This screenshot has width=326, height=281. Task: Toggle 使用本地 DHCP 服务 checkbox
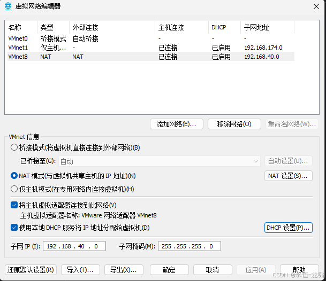pyautogui.click(x=14, y=228)
